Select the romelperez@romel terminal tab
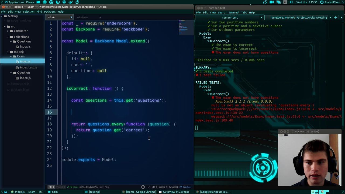Screen dimensions: 345x194 coord(298,18)
